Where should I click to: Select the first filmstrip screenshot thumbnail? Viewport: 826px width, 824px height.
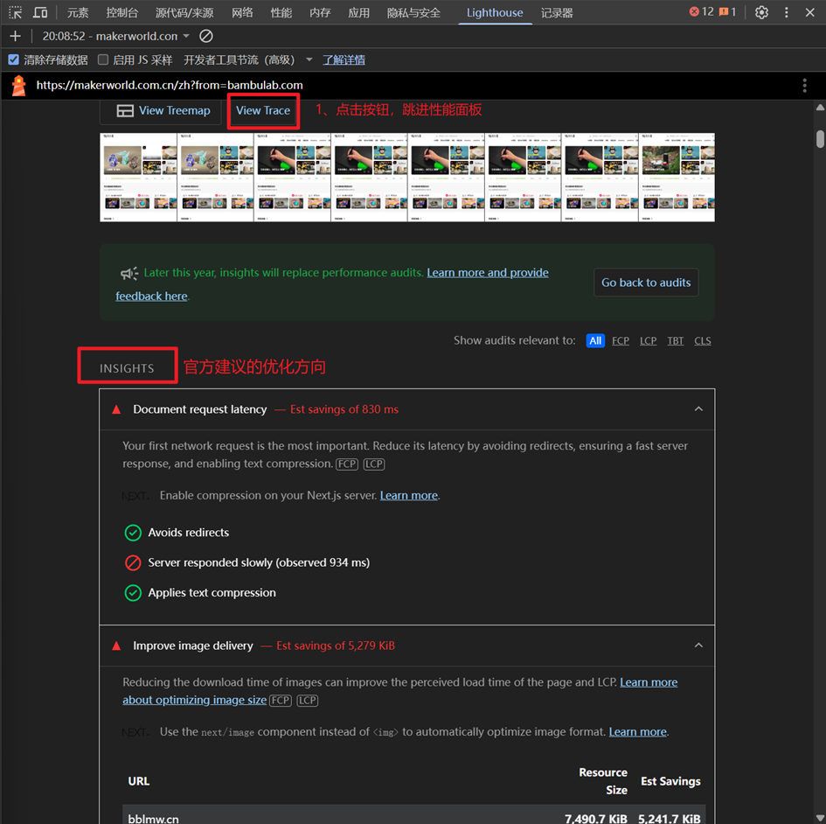click(x=139, y=178)
